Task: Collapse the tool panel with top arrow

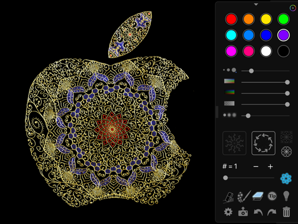Action: (256, 4)
